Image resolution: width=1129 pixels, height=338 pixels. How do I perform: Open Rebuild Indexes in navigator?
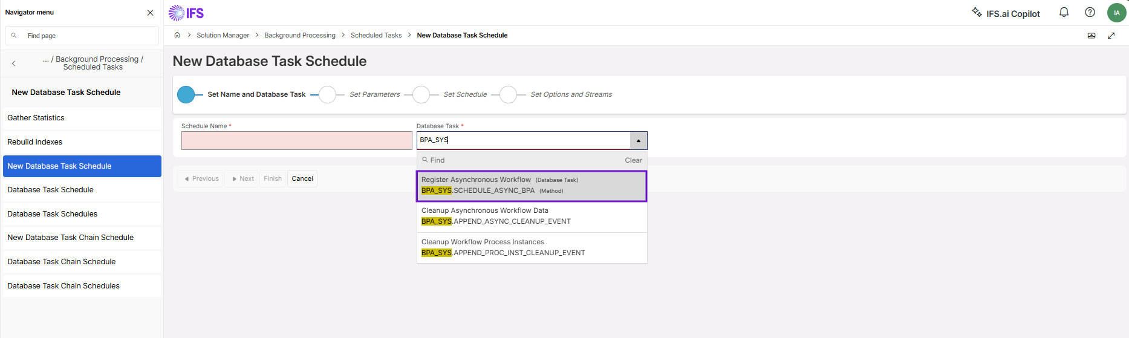[82, 142]
